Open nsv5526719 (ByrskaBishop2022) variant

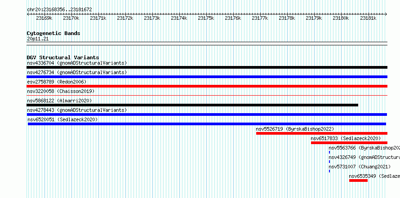tap(295, 129)
